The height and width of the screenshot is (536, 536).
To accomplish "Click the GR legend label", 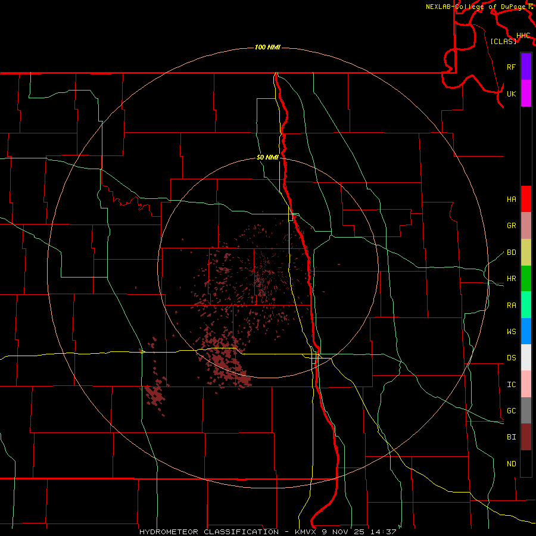I will click(511, 226).
